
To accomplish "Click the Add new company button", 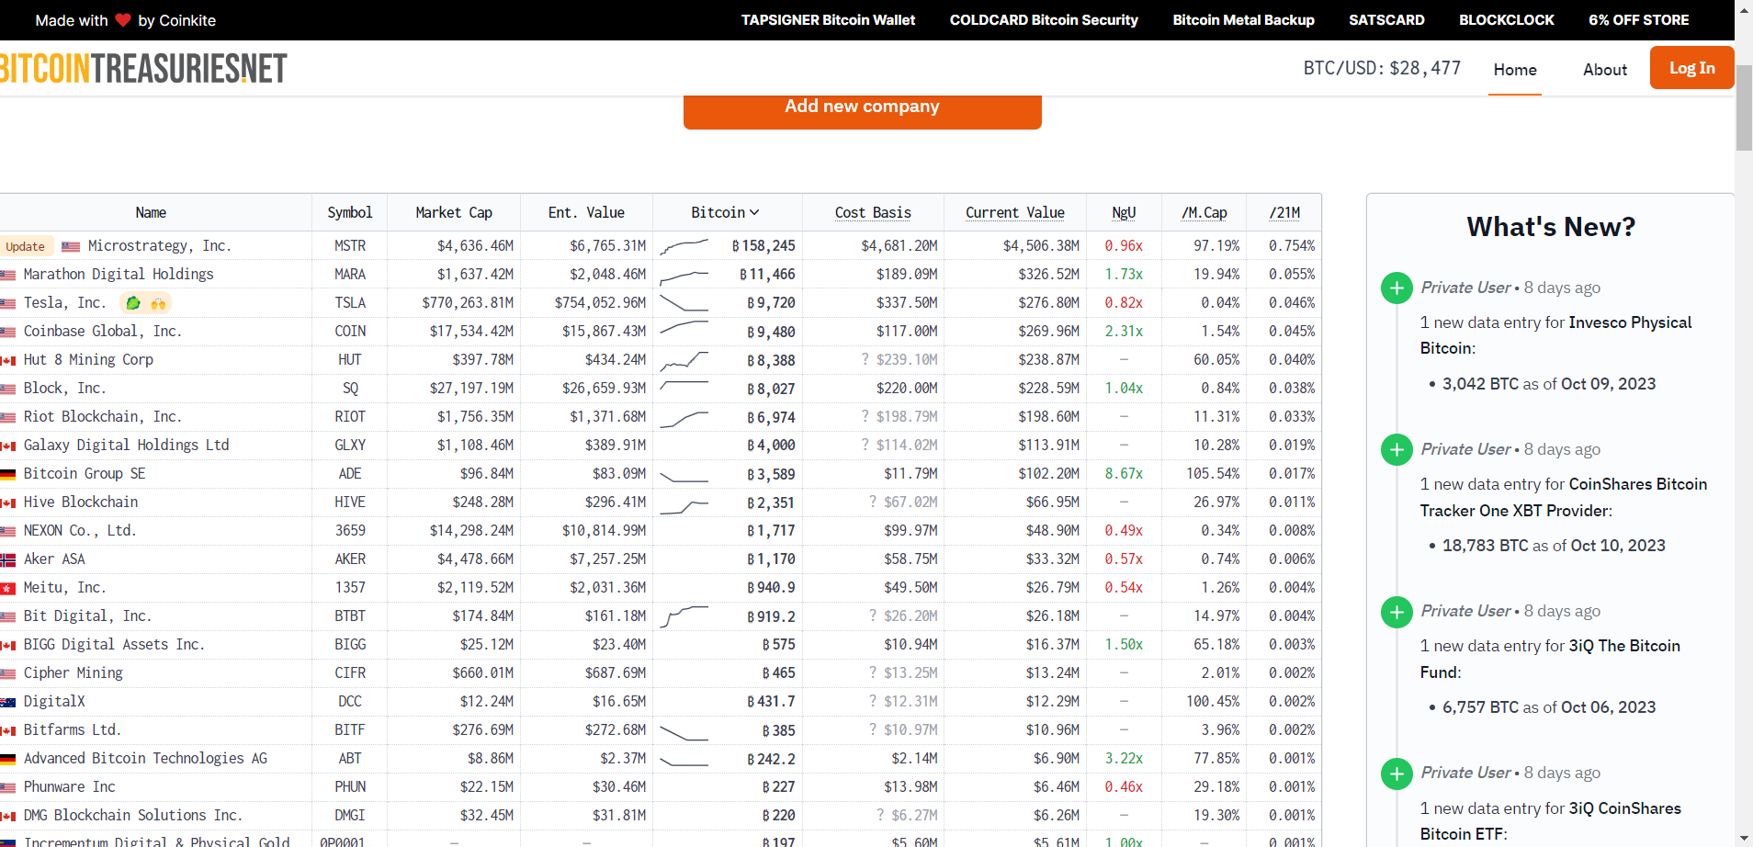I will (x=862, y=110).
